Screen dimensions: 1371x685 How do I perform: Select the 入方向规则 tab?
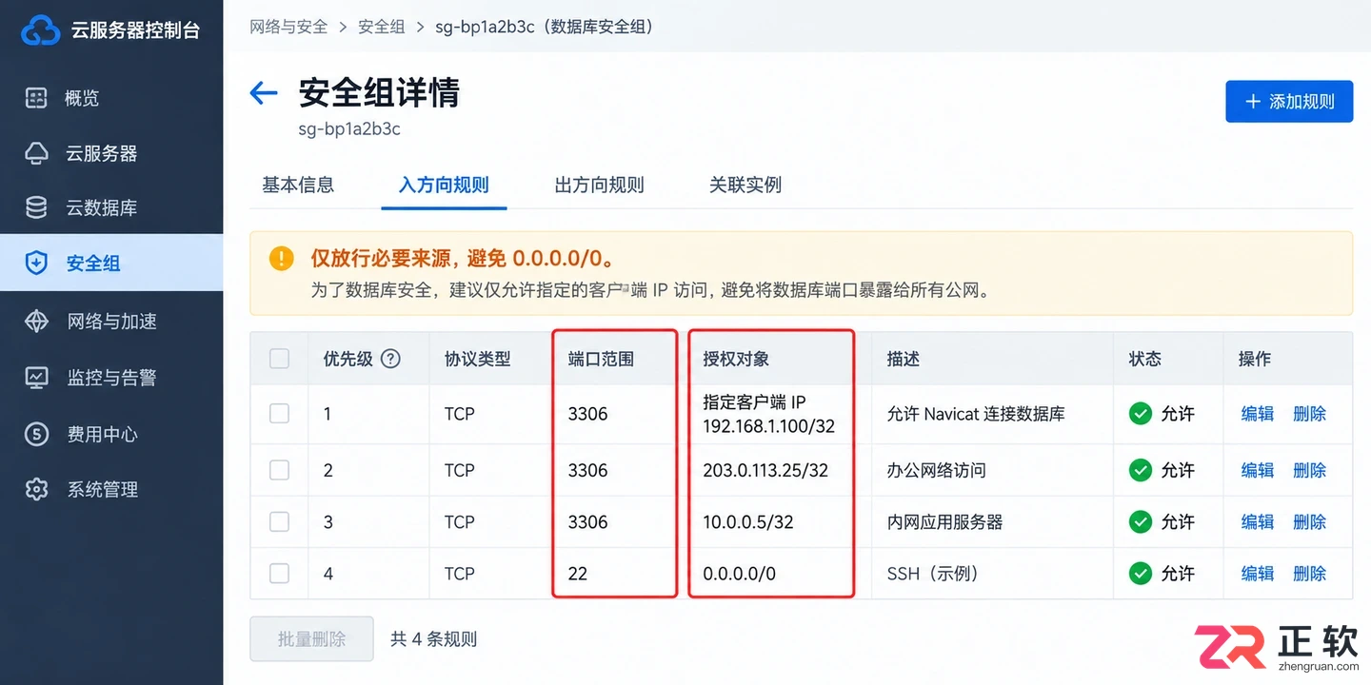click(444, 186)
